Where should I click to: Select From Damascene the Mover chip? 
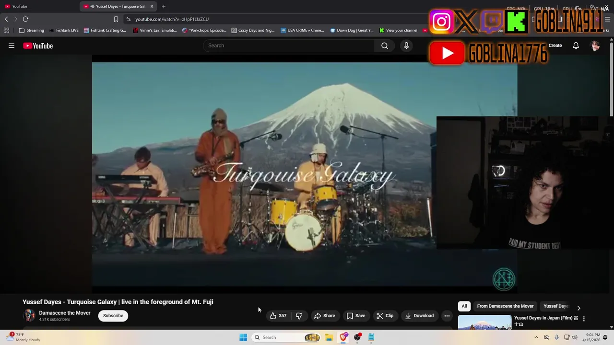pyautogui.click(x=505, y=306)
